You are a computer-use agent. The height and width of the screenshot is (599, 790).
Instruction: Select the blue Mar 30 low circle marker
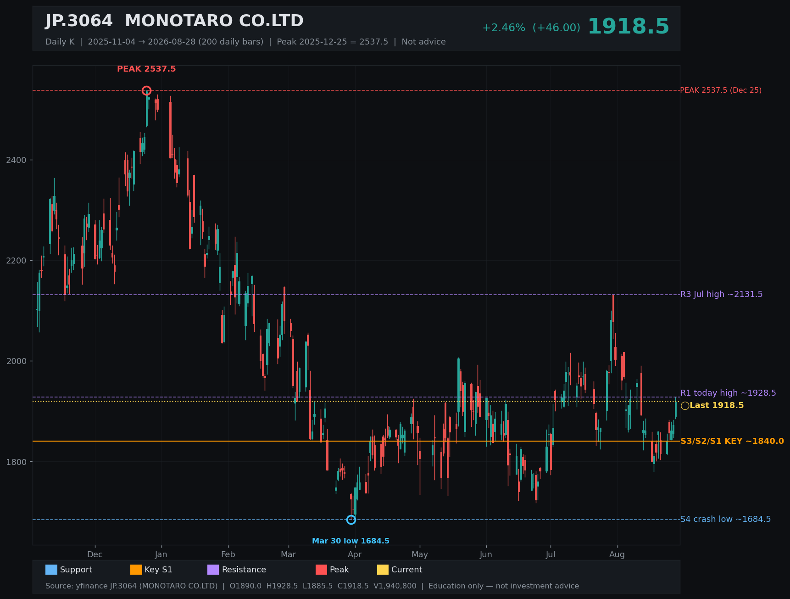(x=351, y=520)
